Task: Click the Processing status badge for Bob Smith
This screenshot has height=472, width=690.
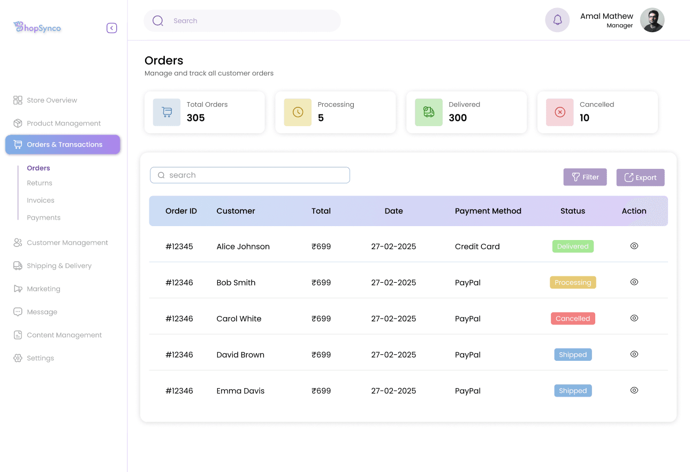Action: click(x=573, y=282)
